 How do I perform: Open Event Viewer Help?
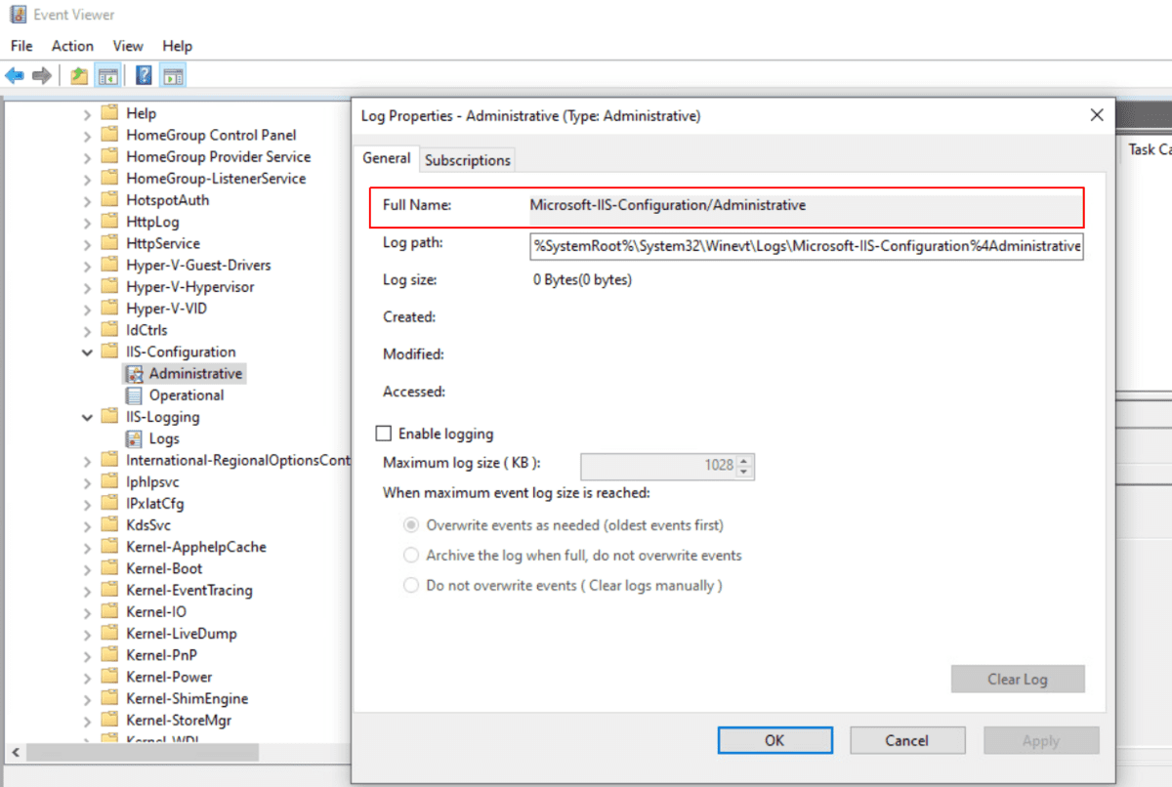[143, 75]
